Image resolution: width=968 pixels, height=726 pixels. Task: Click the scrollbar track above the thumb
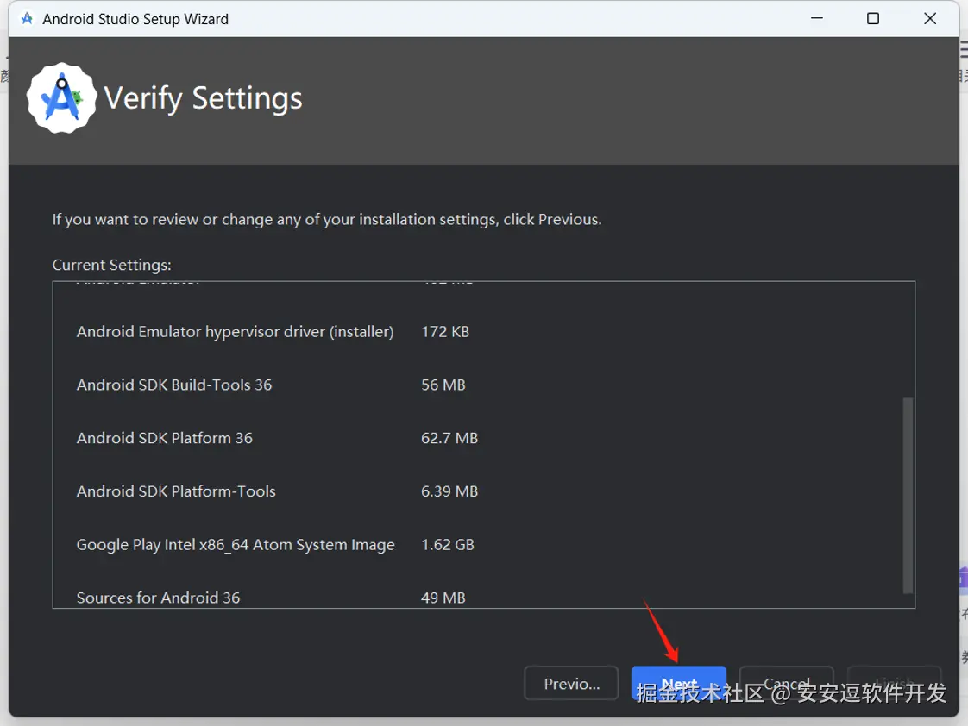point(907,341)
